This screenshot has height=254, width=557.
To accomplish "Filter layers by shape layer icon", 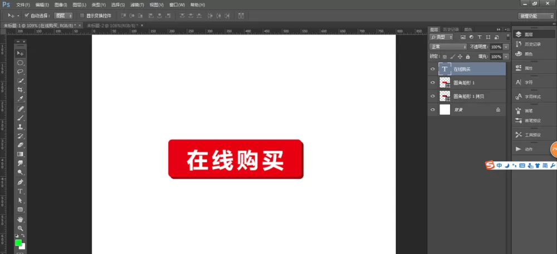I will (x=488, y=37).
